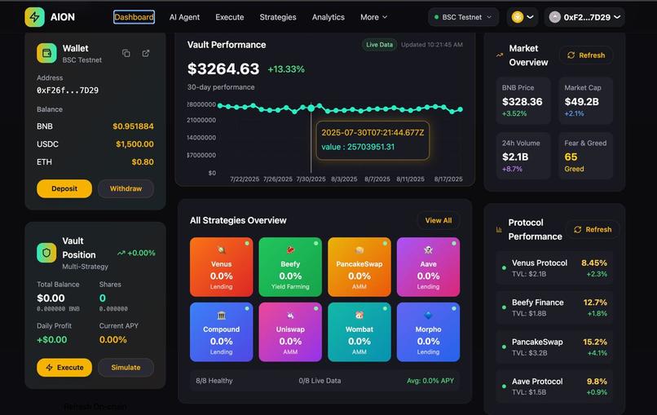Open the Wombat AMM strategy card
657x415 pixels.
pos(359,332)
